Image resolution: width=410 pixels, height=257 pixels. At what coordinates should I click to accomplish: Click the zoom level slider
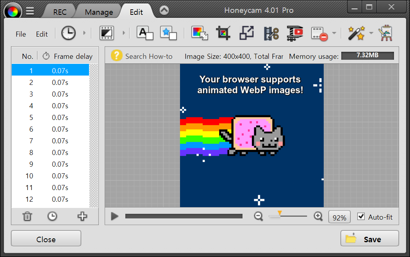click(x=288, y=216)
